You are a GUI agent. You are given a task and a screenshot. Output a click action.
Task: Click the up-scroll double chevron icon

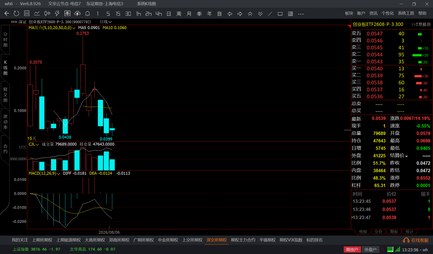[x=250, y=14]
